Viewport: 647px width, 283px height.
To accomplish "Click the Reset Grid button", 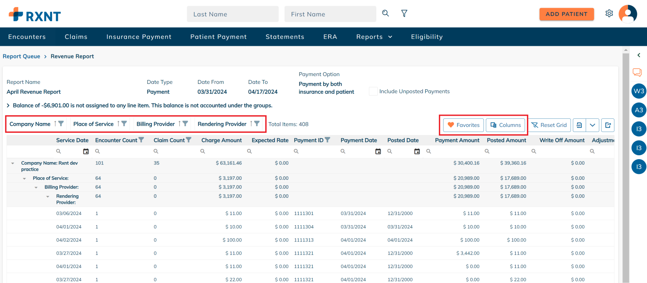I will (x=549, y=125).
